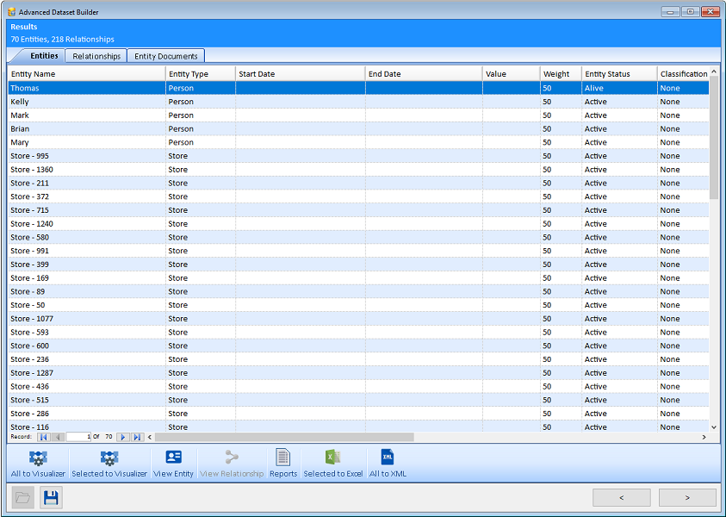Open the Entity Documents tab
The width and height of the screenshot is (726, 517).
click(166, 56)
